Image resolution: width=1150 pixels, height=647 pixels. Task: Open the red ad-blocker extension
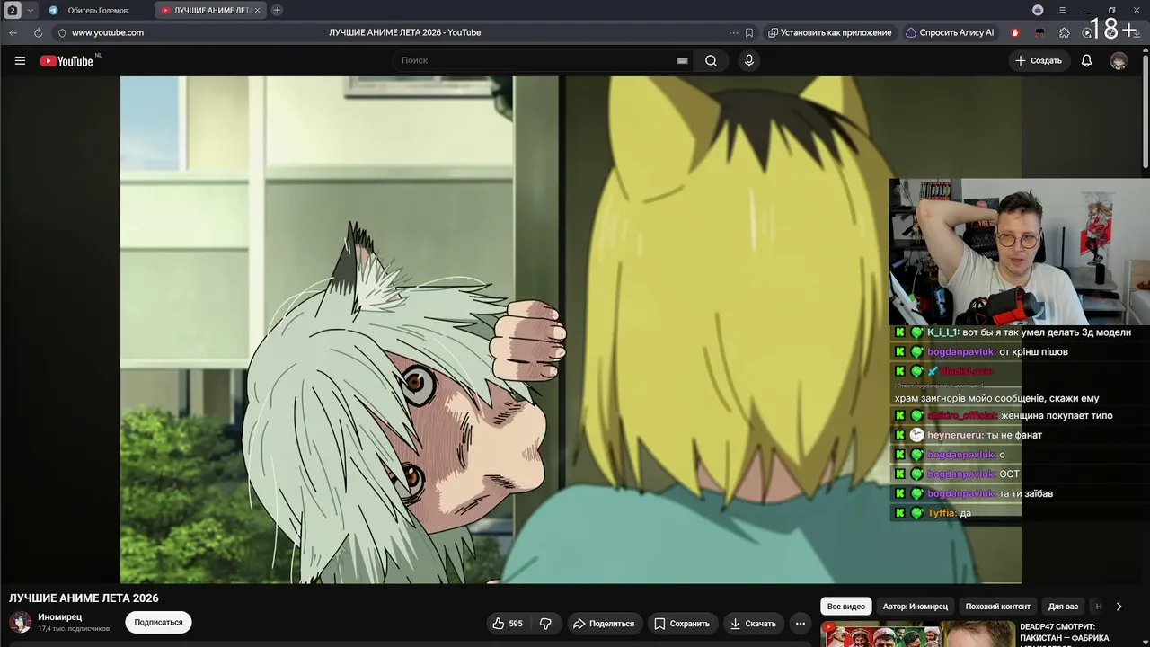pyautogui.click(x=1015, y=32)
